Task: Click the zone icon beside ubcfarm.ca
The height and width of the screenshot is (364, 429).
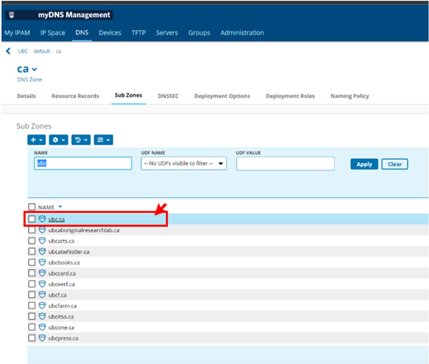Action: tap(42, 306)
